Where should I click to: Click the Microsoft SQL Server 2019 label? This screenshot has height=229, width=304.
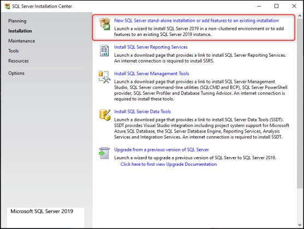click(42, 211)
